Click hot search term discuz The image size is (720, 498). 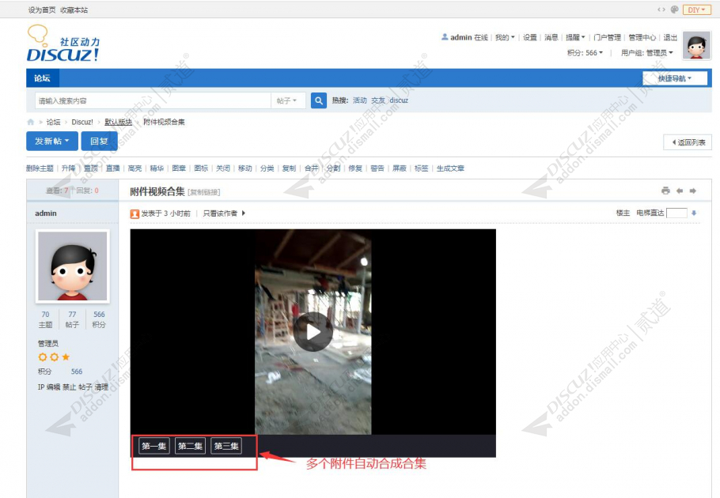pyautogui.click(x=399, y=100)
